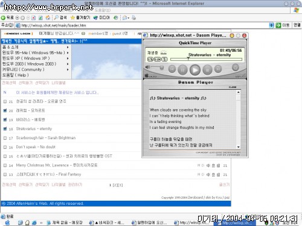Click 글쓰기 write link at list bottom
This screenshot has width=302, height=226.
point(224,184)
